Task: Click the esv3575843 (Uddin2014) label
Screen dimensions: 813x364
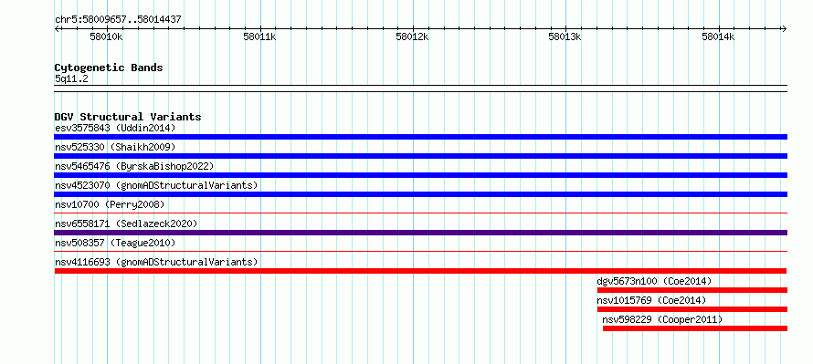Action: [x=115, y=128]
